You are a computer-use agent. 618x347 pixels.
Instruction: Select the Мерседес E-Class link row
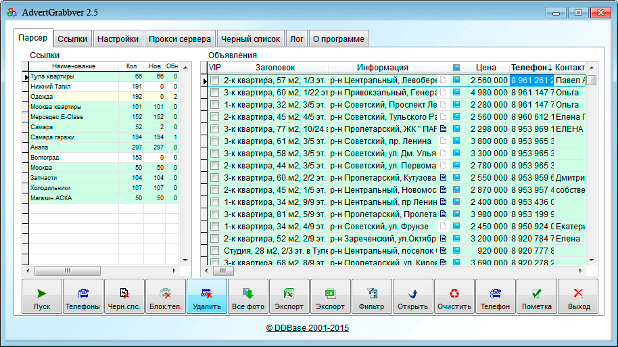coord(104,117)
